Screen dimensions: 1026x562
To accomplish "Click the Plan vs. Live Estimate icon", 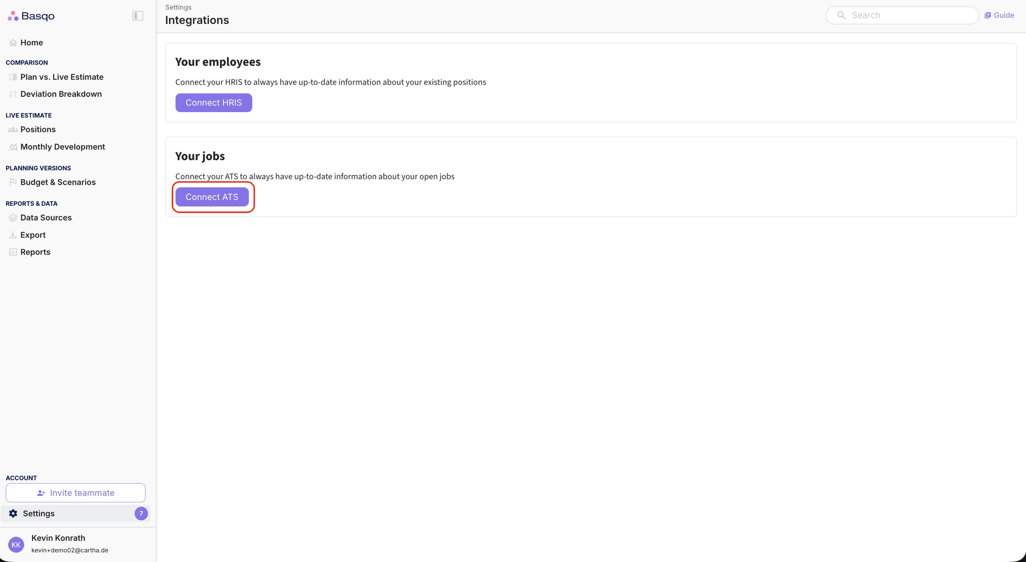I will pyautogui.click(x=13, y=77).
